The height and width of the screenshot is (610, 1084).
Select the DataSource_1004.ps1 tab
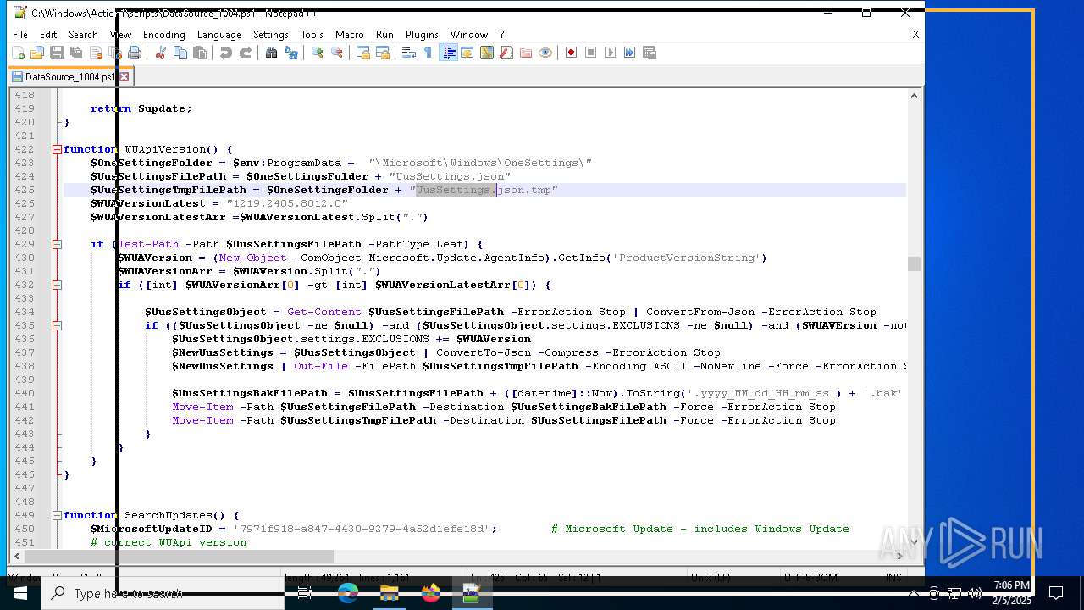click(69, 76)
